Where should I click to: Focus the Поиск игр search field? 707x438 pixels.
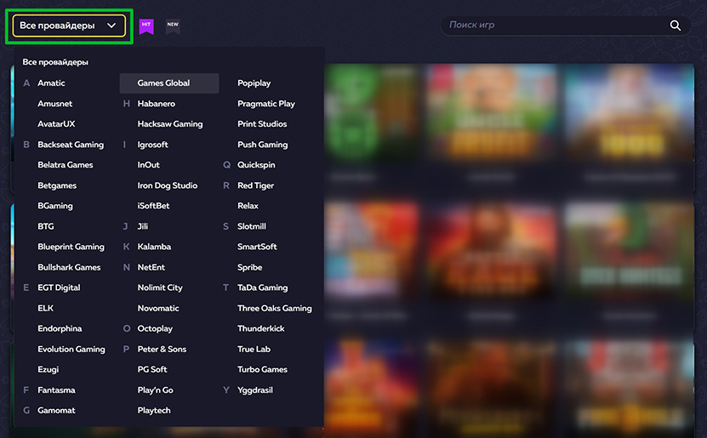566,26
